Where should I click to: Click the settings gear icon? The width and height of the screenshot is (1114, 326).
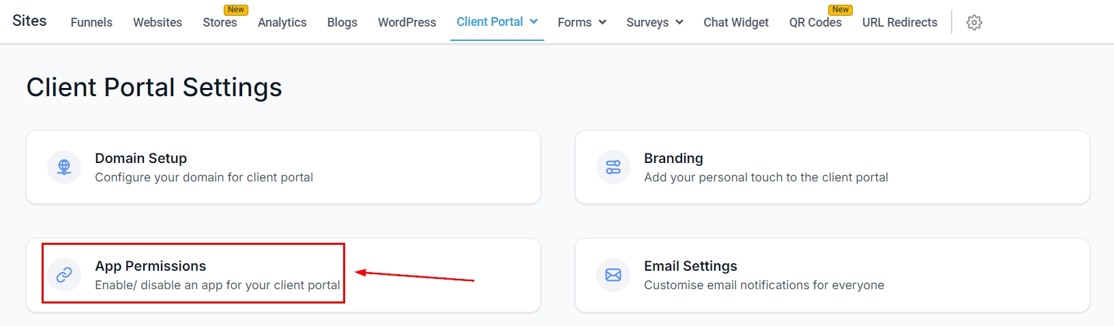click(x=974, y=23)
